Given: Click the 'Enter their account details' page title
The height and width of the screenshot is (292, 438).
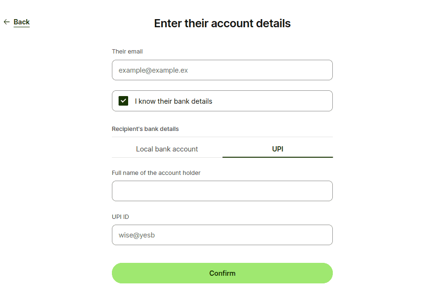Looking at the screenshot, I should coord(222,23).
